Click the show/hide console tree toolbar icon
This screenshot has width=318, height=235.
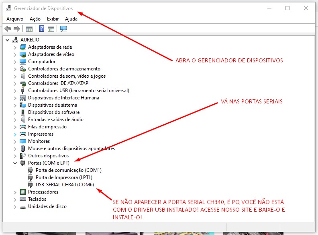29,29
